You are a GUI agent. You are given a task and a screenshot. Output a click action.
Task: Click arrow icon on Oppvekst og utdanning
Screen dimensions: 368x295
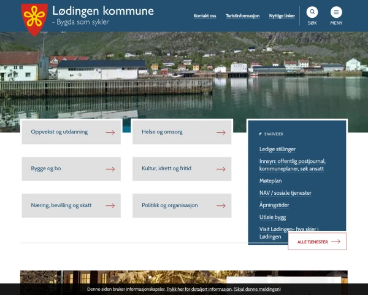pos(110,132)
